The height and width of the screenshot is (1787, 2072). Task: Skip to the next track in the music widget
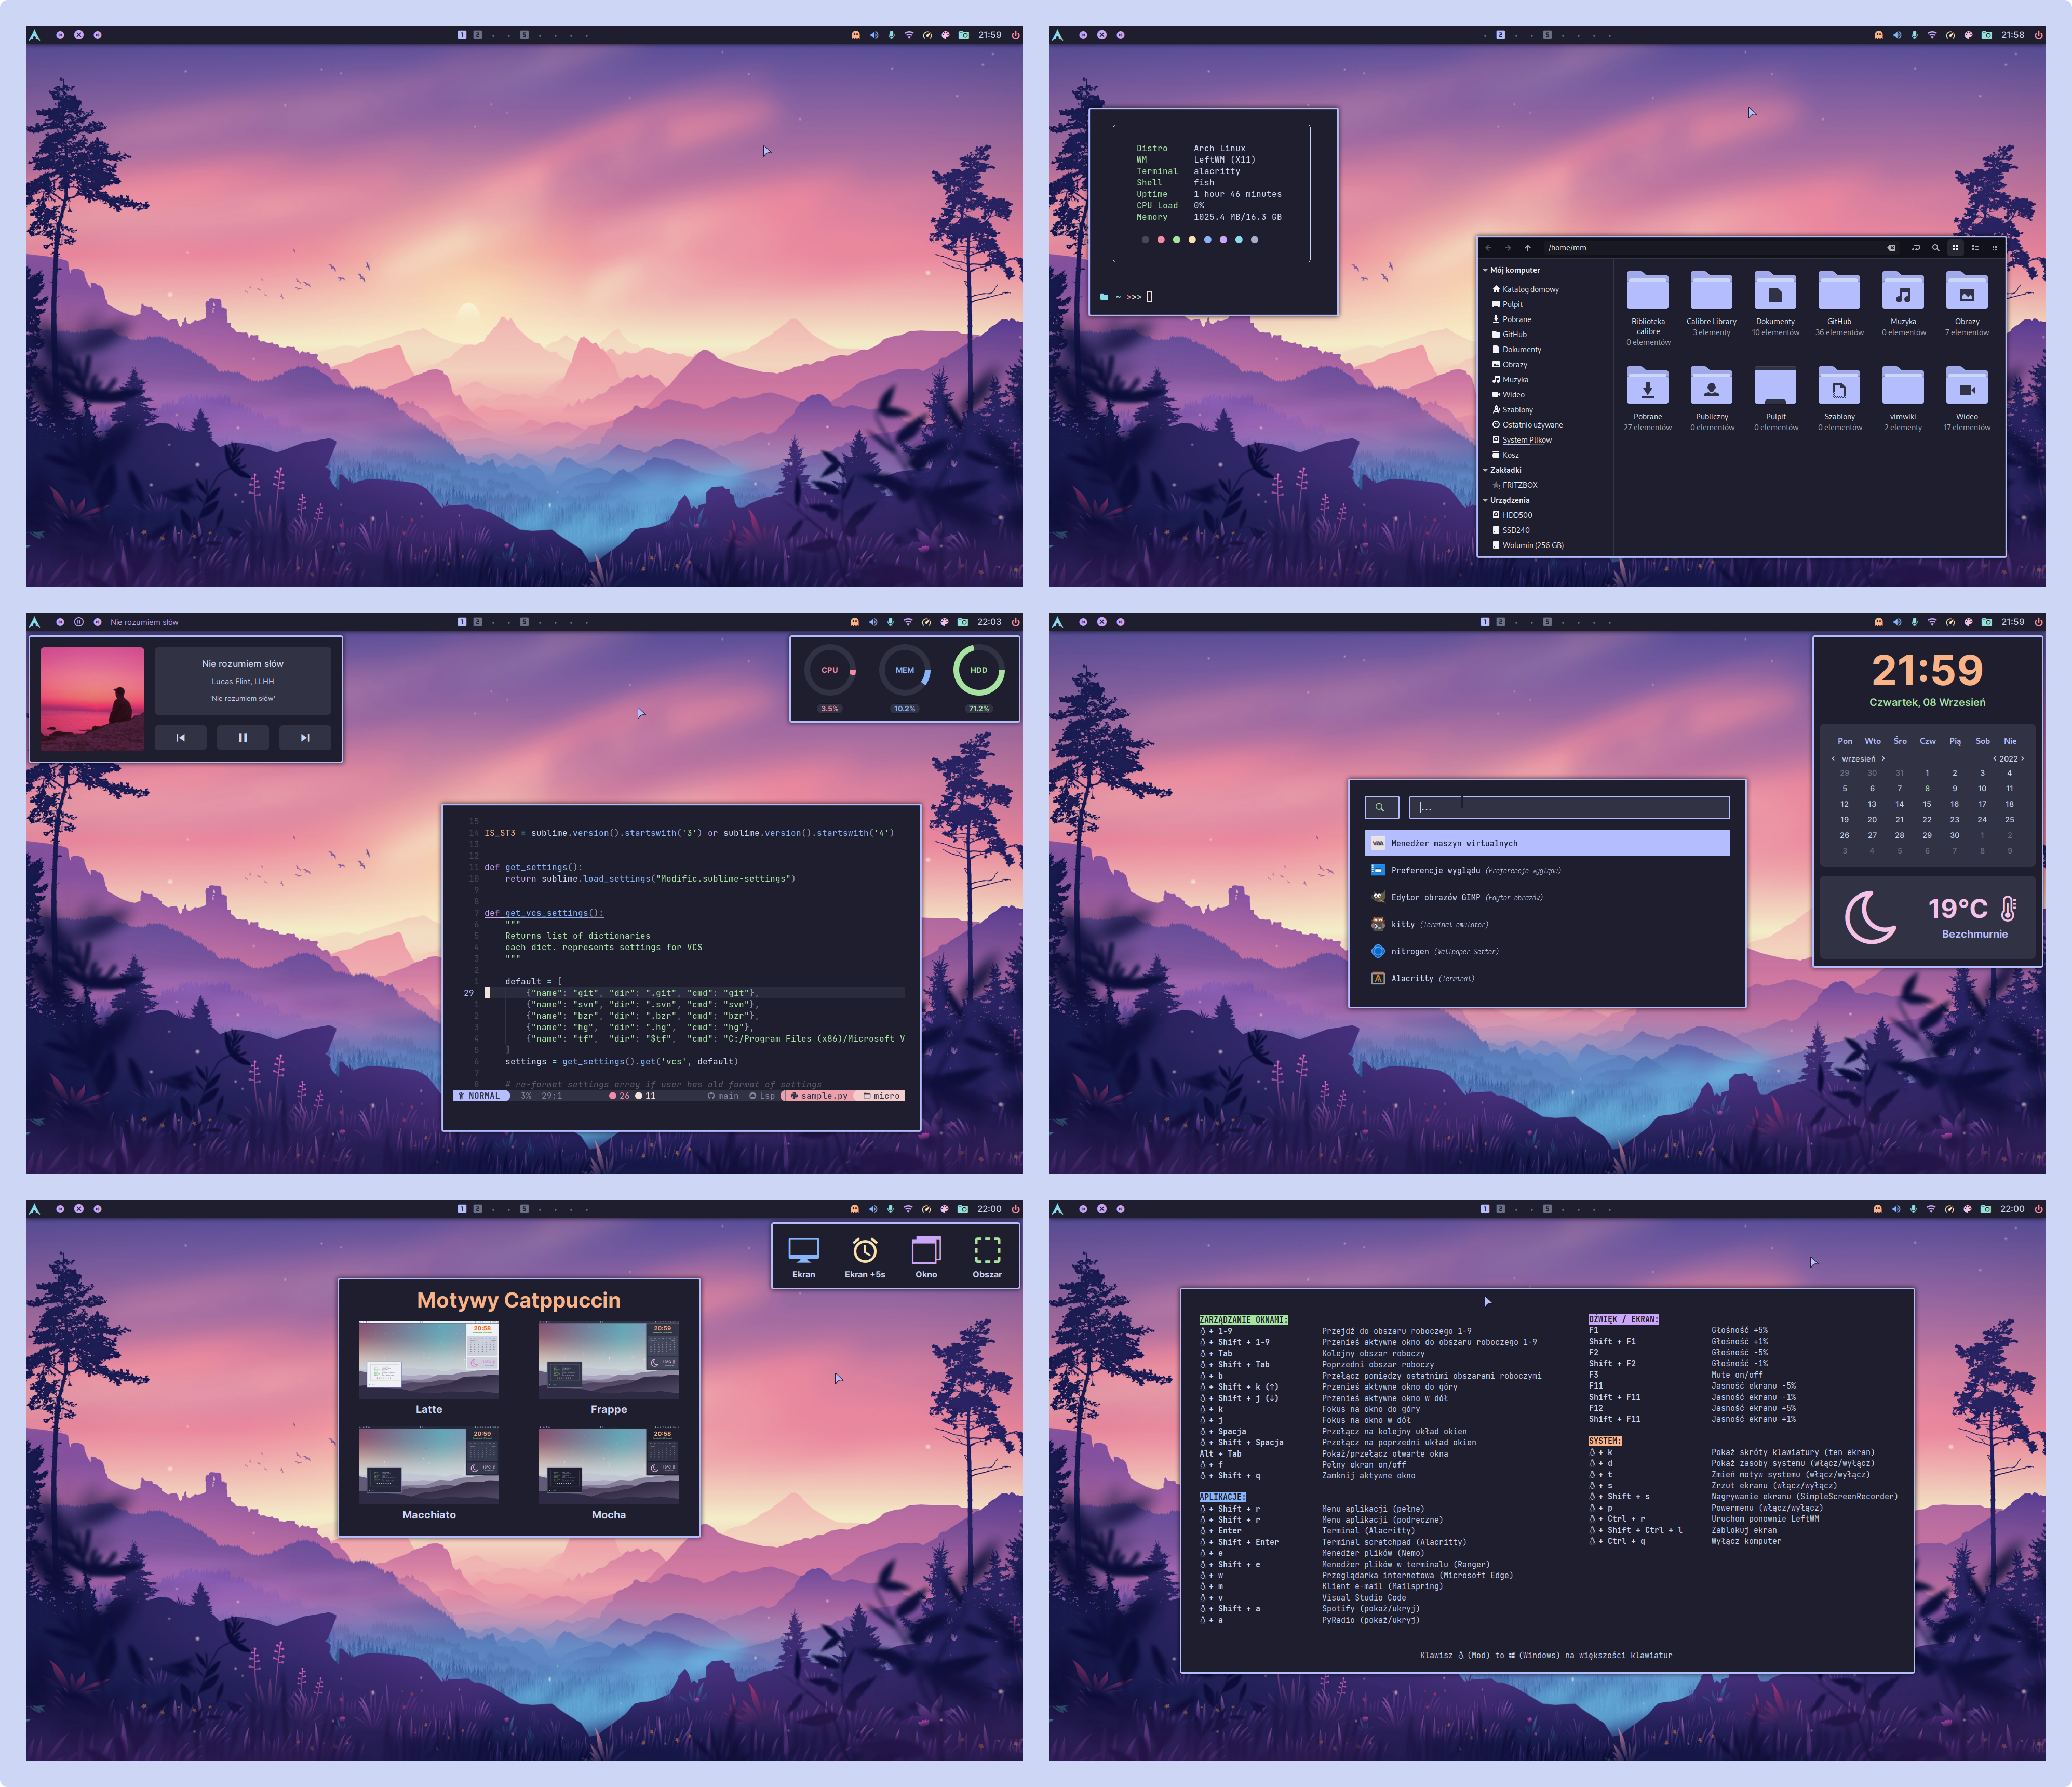305,738
